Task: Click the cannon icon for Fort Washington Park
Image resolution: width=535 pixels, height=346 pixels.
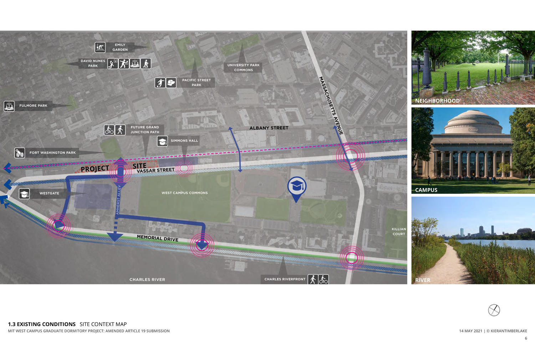Action: click(20, 153)
